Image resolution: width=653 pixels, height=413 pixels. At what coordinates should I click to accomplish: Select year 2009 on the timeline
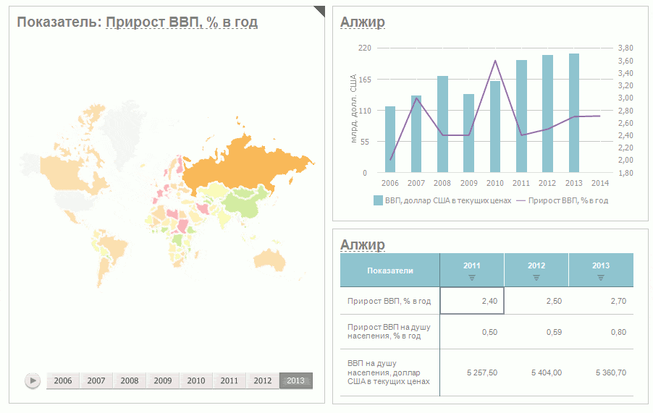163,380
